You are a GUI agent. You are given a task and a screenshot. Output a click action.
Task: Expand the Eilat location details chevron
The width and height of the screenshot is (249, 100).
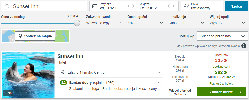click(x=159, y=72)
